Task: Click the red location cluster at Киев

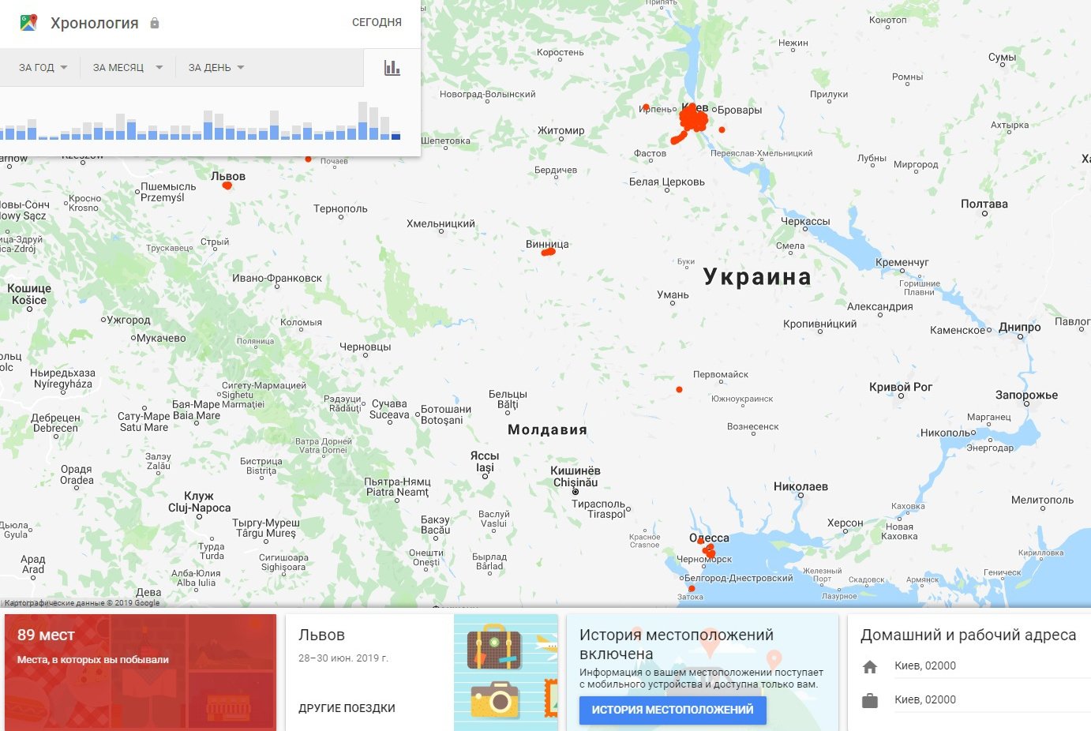Action: tap(693, 120)
